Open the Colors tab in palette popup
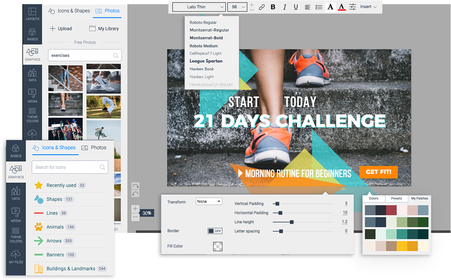The width and height of the screenshot is (451, 280). [374, 199]
